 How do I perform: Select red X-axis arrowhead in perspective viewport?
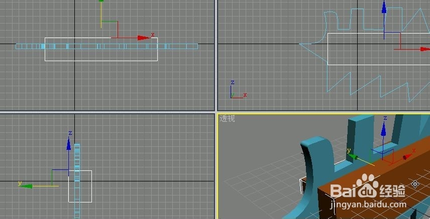pyautogui.click(x=407, y=157)
